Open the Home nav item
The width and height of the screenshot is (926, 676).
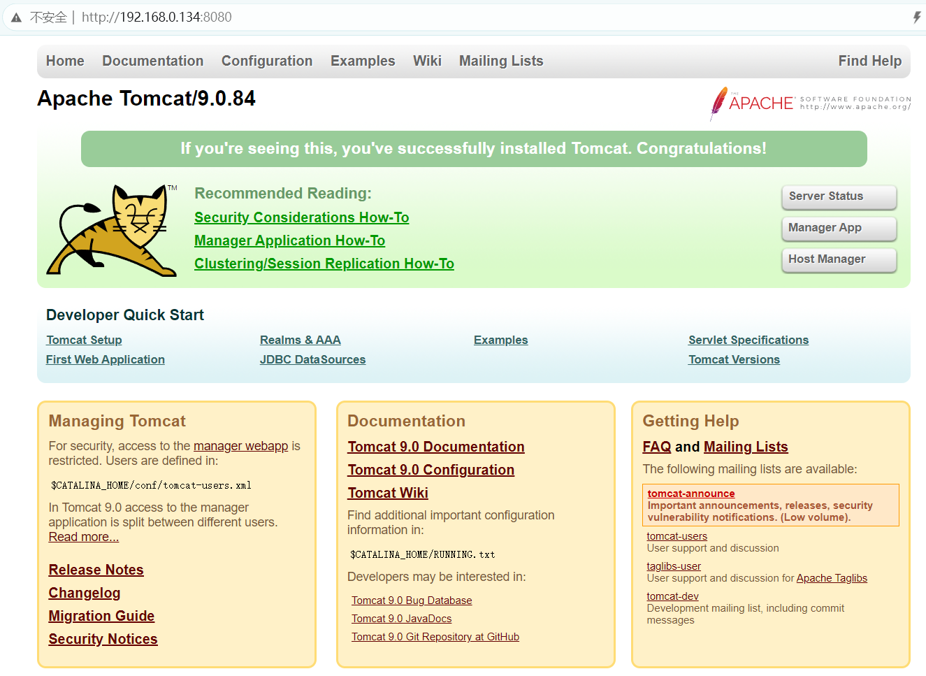tap(65, 61)
